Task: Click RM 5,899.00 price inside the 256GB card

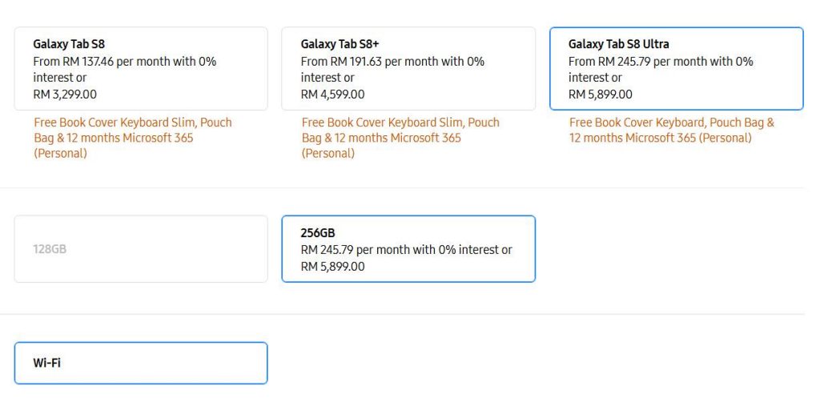Action: (x=332, y=267)
